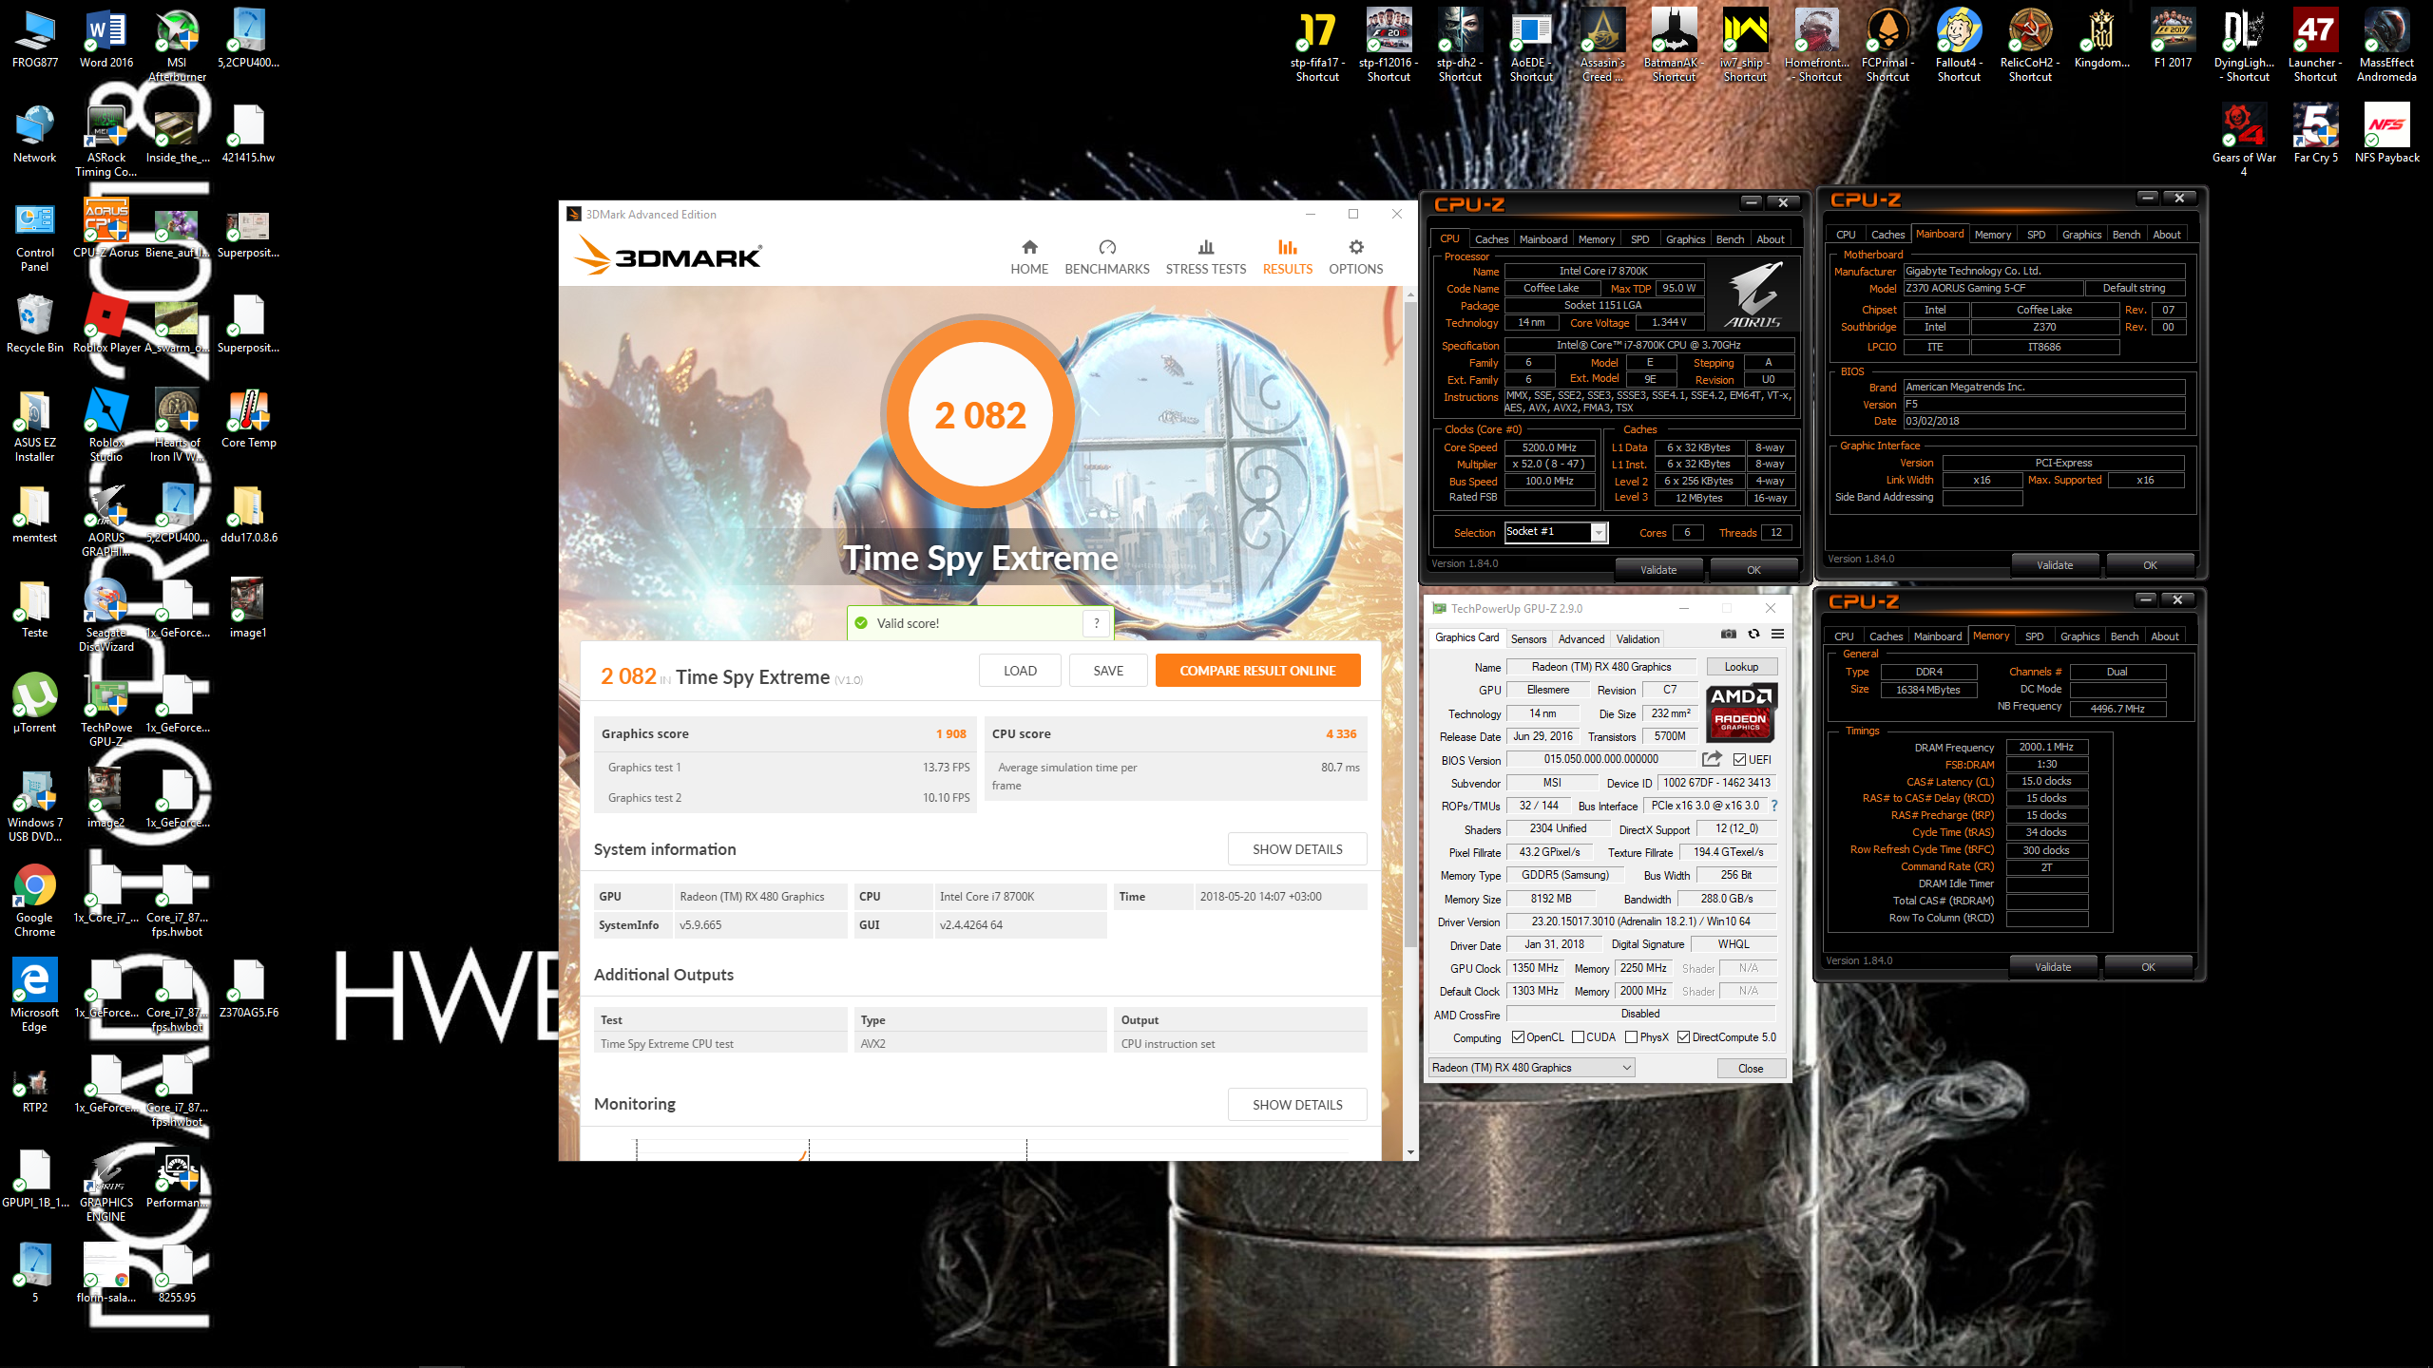Click COMPARE RESULT ONLINE
The width and height of the screenshot is (2433, 1368).
click(1257, 671)
